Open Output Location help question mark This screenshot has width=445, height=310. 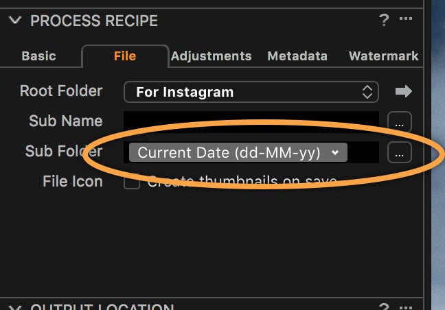(384, 307)
